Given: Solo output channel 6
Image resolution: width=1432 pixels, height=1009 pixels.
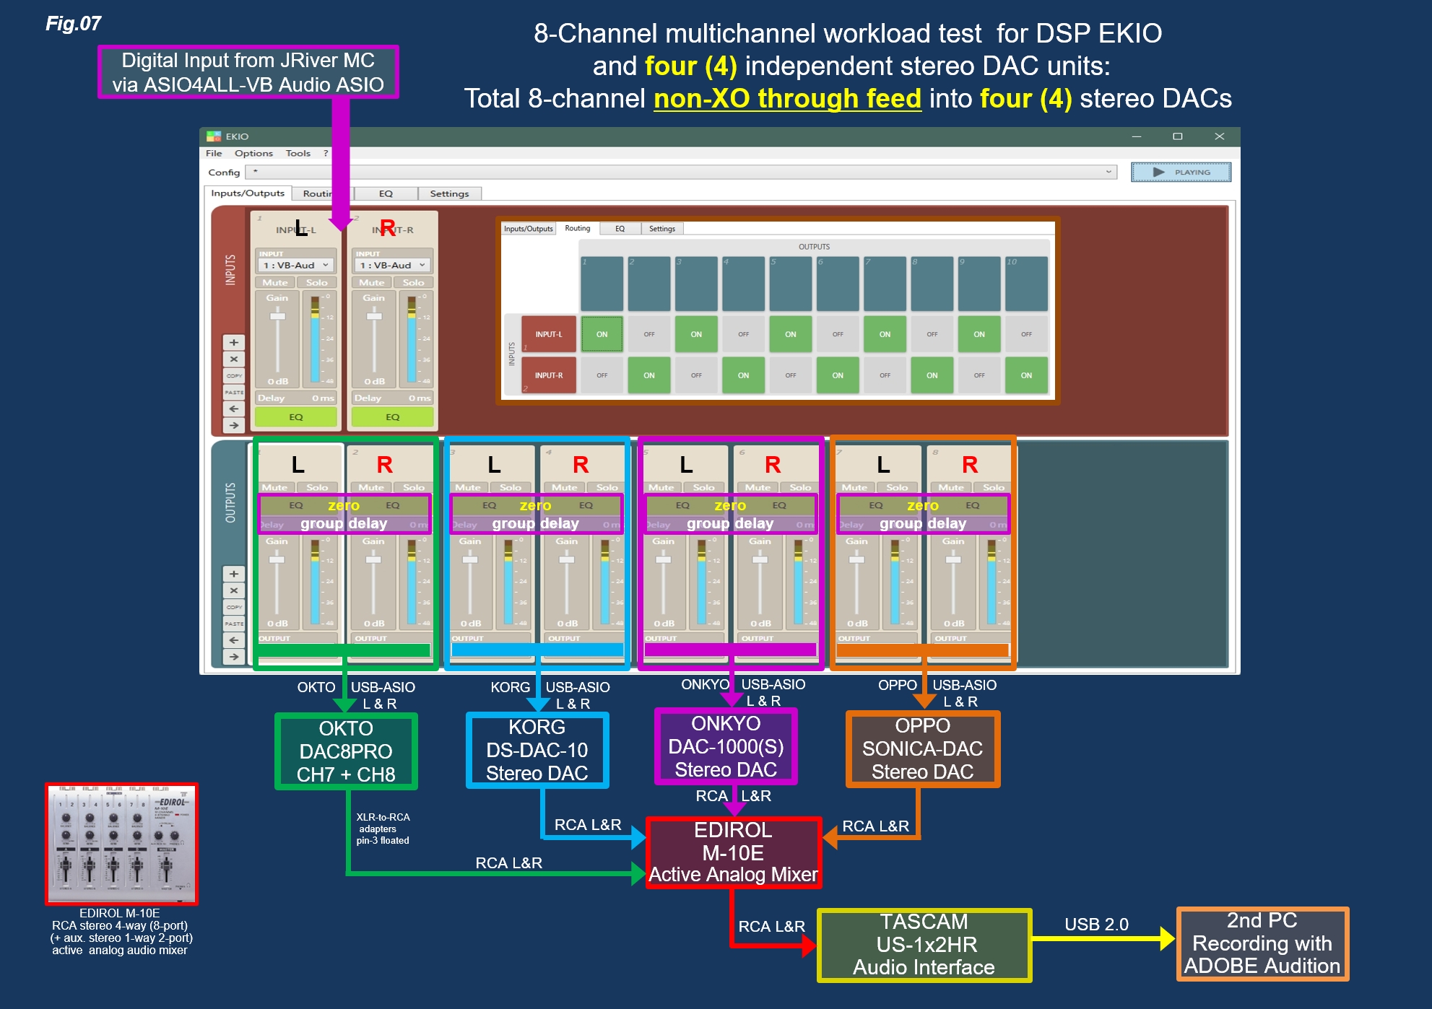Looking at the screenshot, I should [x=800, y=487].
